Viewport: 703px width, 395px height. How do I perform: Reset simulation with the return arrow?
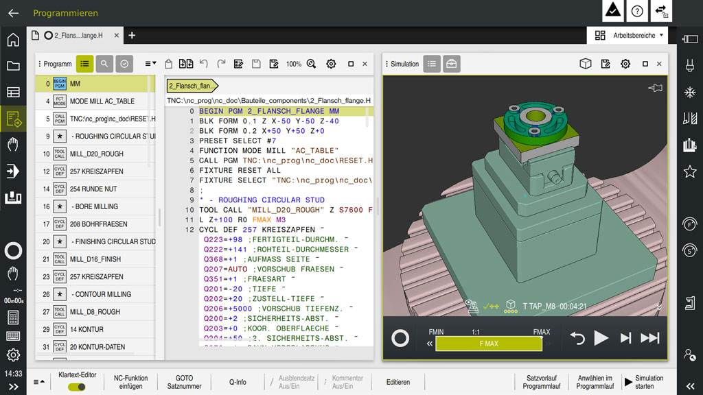click(x=577, y=338)
